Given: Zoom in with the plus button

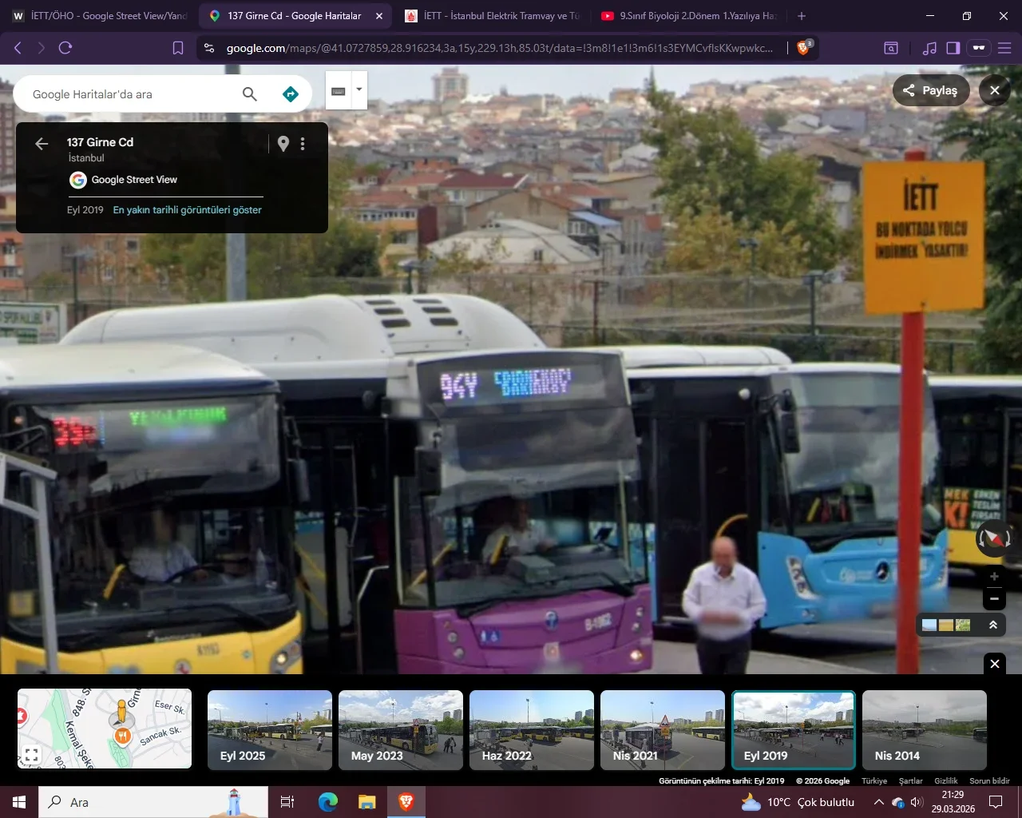Looking at the screenshot, I should 994,577.
